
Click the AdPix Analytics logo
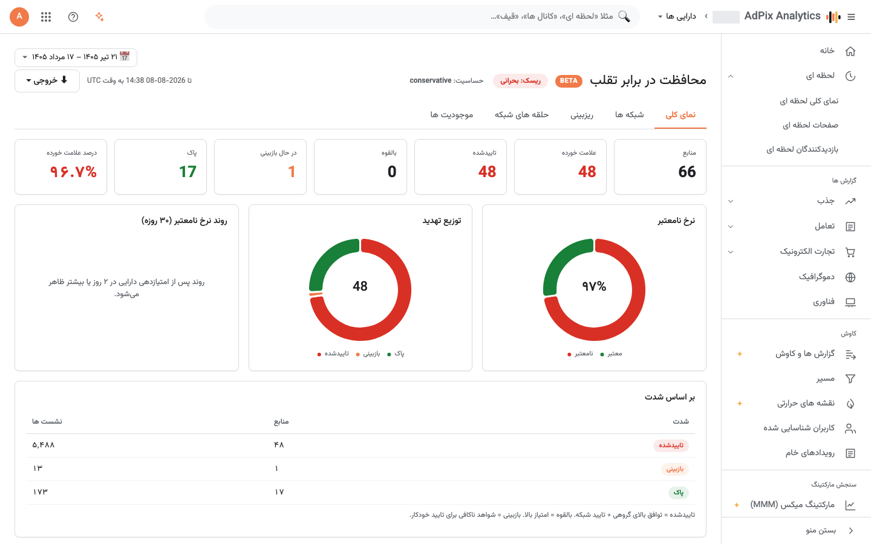pyautogui.click(x=792, y=16)
